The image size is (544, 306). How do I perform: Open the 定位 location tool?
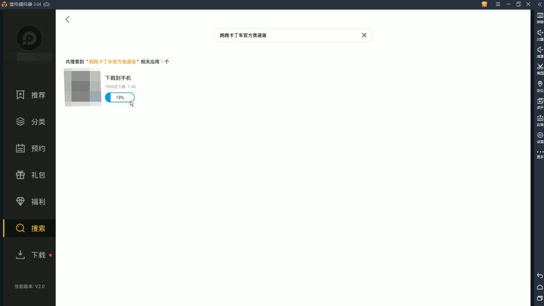[x=540, y=86]
